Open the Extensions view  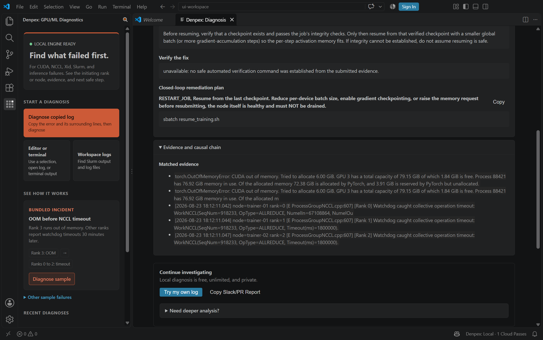10,88
